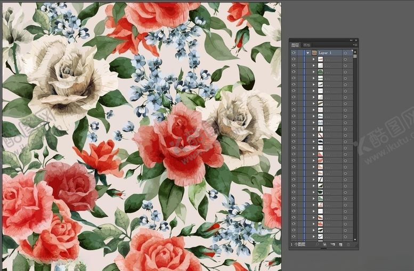This screenshot has width=414, height=271.
Task: Click the green arch sublayer thumbnail
Action: (x=320, y=72)
